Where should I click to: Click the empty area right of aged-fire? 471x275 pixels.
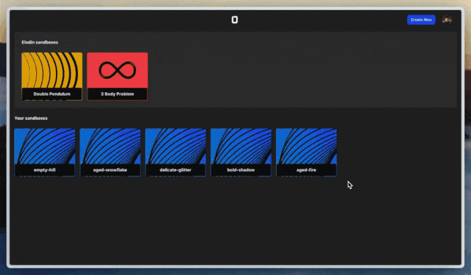coord(397,151)
